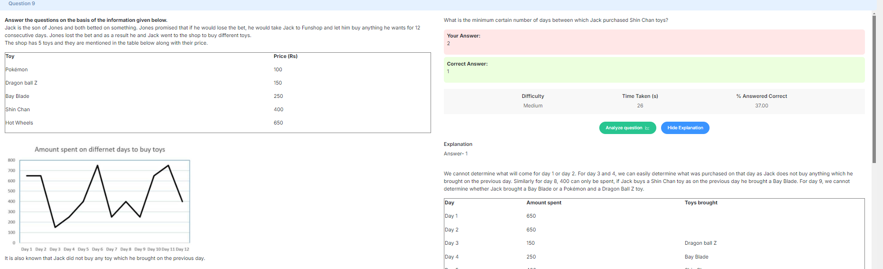Click the Pokémon price 100 cell

[x=278, y=69]
